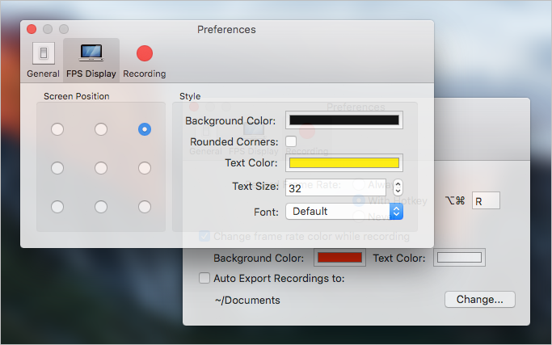Click the Text Size stepper arrows
The height and width of the screenshot is (345, 552).
[x=398, y=187]
